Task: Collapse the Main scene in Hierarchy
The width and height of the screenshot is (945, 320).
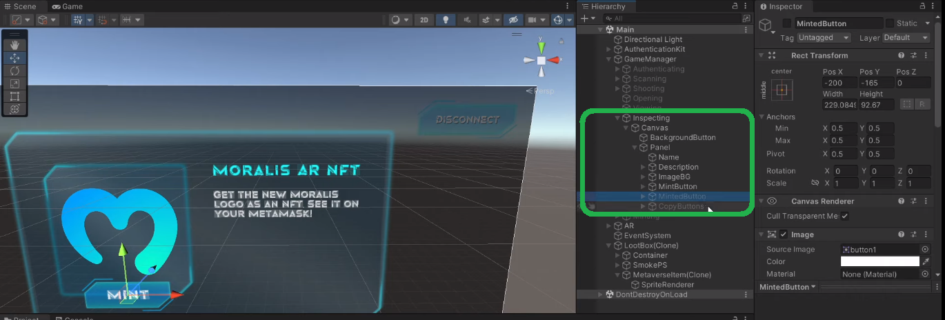Action: coord(600,30)
